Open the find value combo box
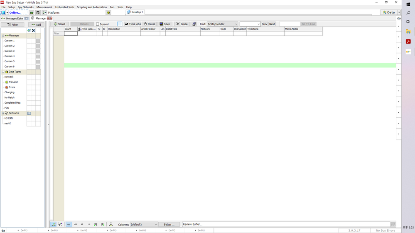This screenshot has height=233, width=415. [x=250, y=24]
